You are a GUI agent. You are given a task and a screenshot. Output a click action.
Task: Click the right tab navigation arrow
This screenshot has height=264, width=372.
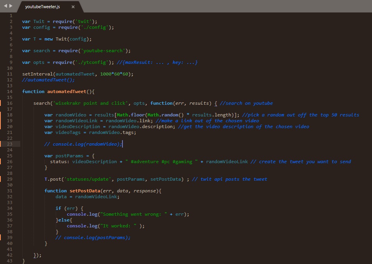tap(11, 6)
